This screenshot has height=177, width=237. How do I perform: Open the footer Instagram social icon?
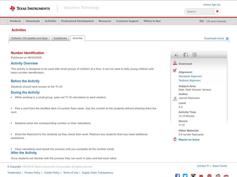pyautogui.click(x=193, y=176)
